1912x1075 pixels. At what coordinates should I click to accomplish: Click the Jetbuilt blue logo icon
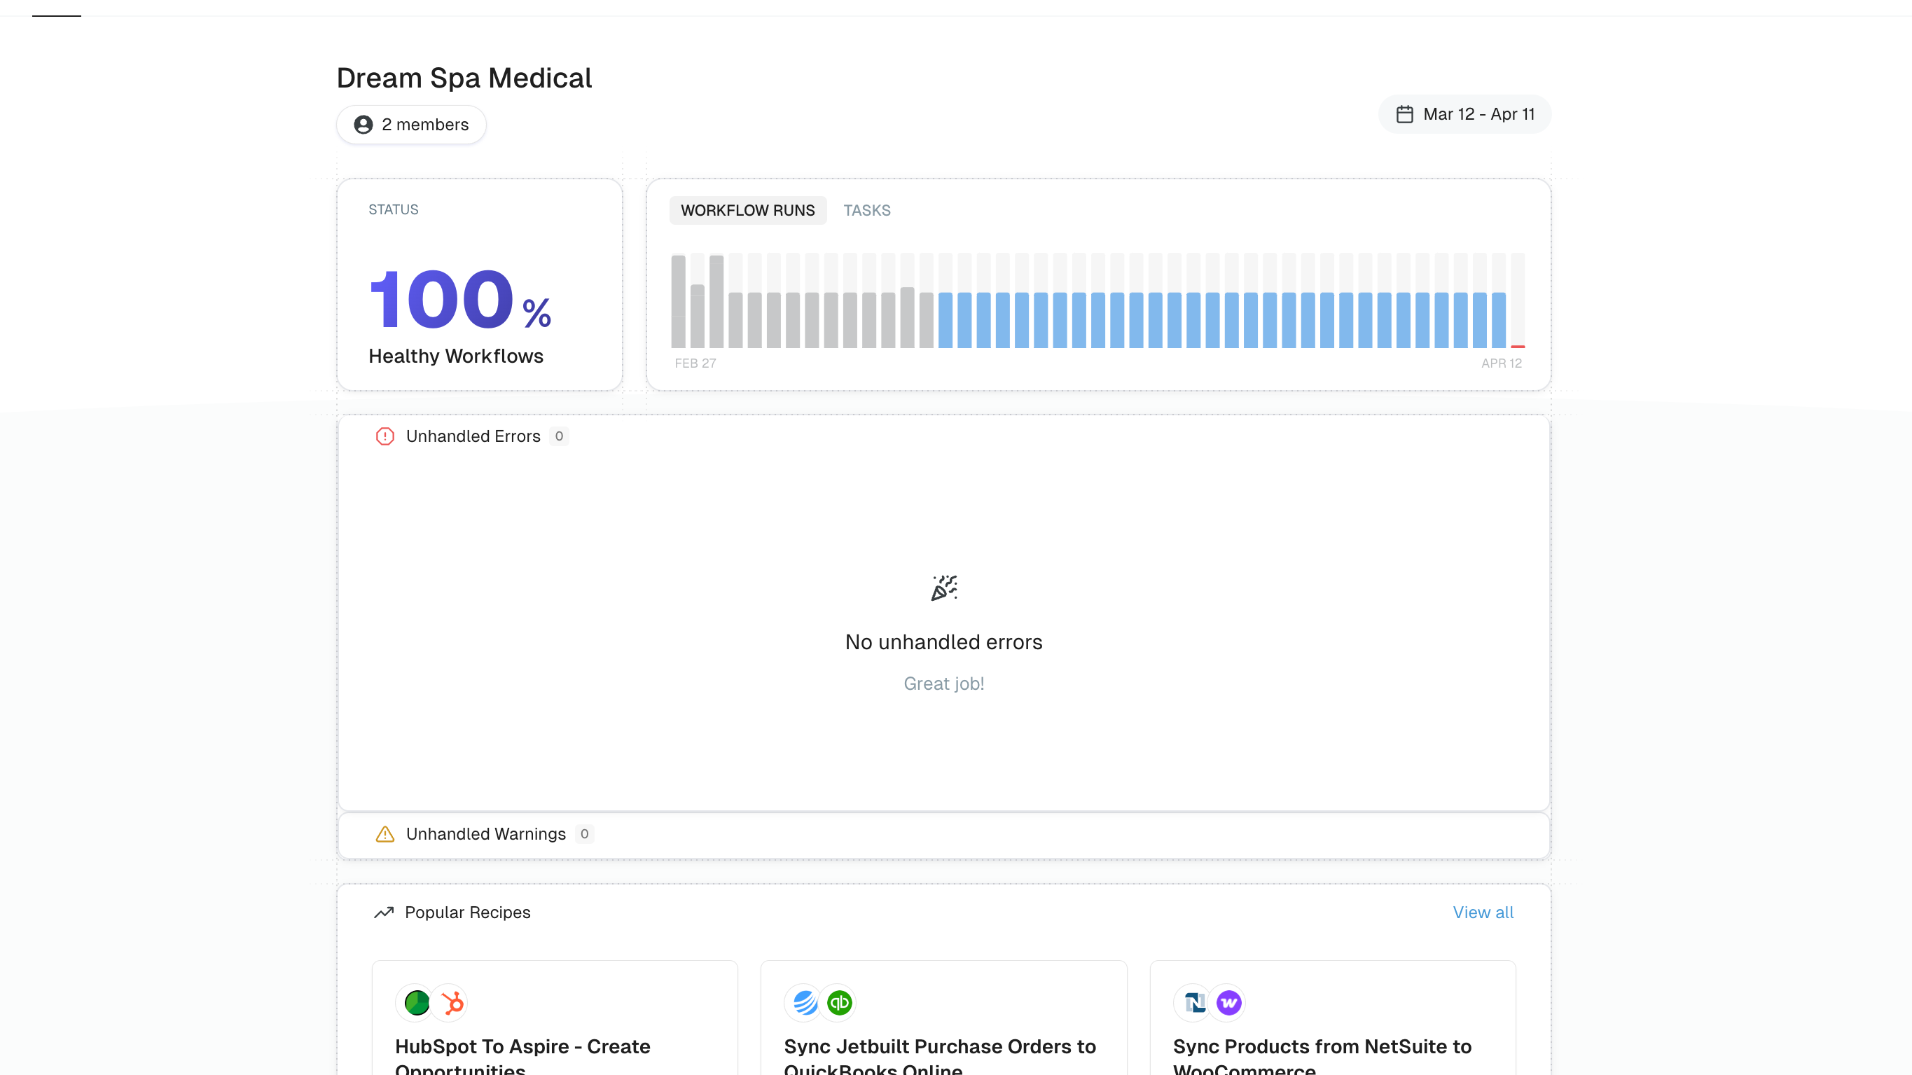pyautogui.click(x=805, y=1003)
